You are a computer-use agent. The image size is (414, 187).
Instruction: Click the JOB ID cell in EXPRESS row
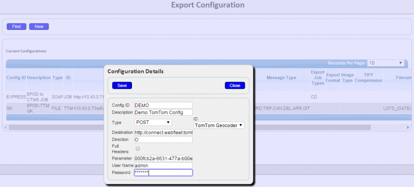pos(68,97)
